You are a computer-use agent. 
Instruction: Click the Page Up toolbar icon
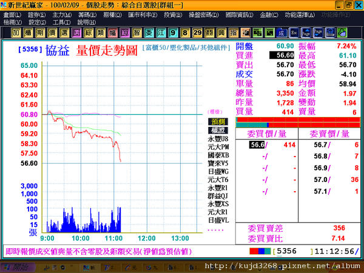(x=306, y=33)
